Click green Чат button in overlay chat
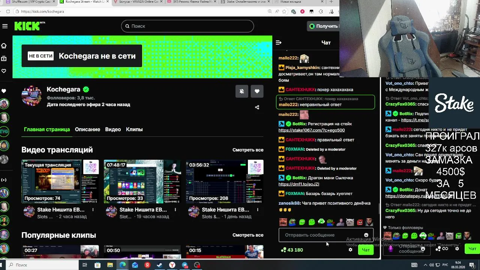Image resolution: width=480 pixels, height=270 pixels. (x=472, y=249)
